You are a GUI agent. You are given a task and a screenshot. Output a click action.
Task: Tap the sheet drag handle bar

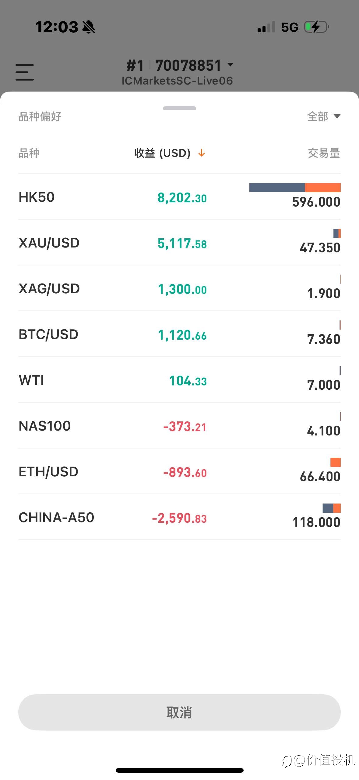tap(179, 108)
